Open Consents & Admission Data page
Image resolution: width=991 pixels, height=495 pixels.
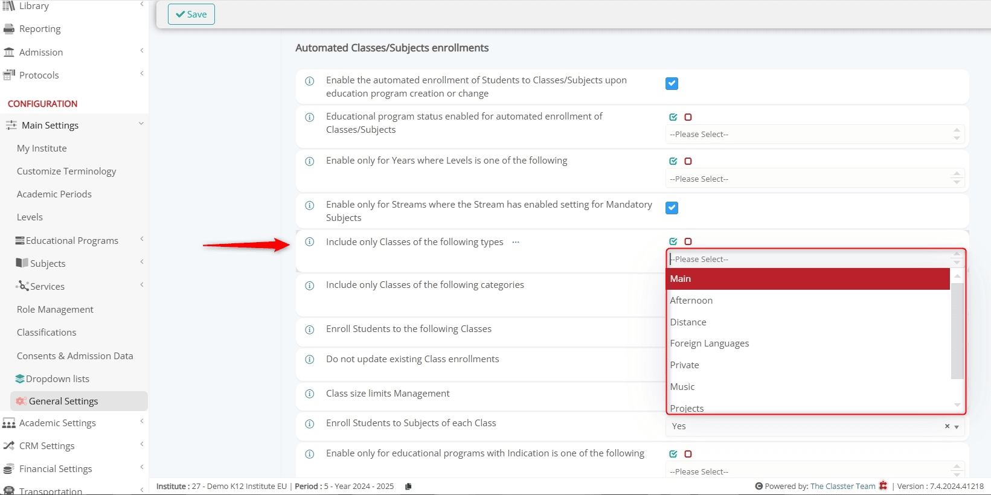75,356
